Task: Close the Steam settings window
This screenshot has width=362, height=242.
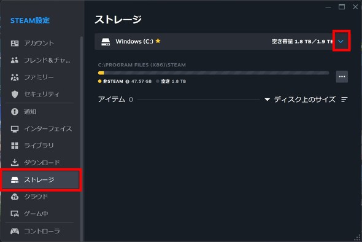Action: point(355,7)
